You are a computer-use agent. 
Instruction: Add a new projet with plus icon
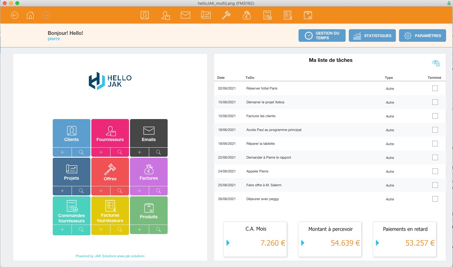coord(62,191)
